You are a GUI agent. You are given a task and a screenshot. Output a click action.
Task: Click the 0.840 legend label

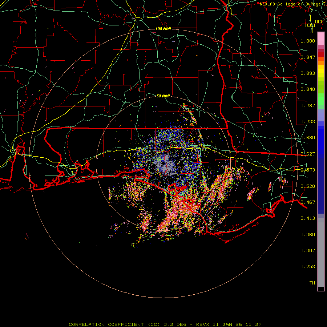[x=308, y=89]
